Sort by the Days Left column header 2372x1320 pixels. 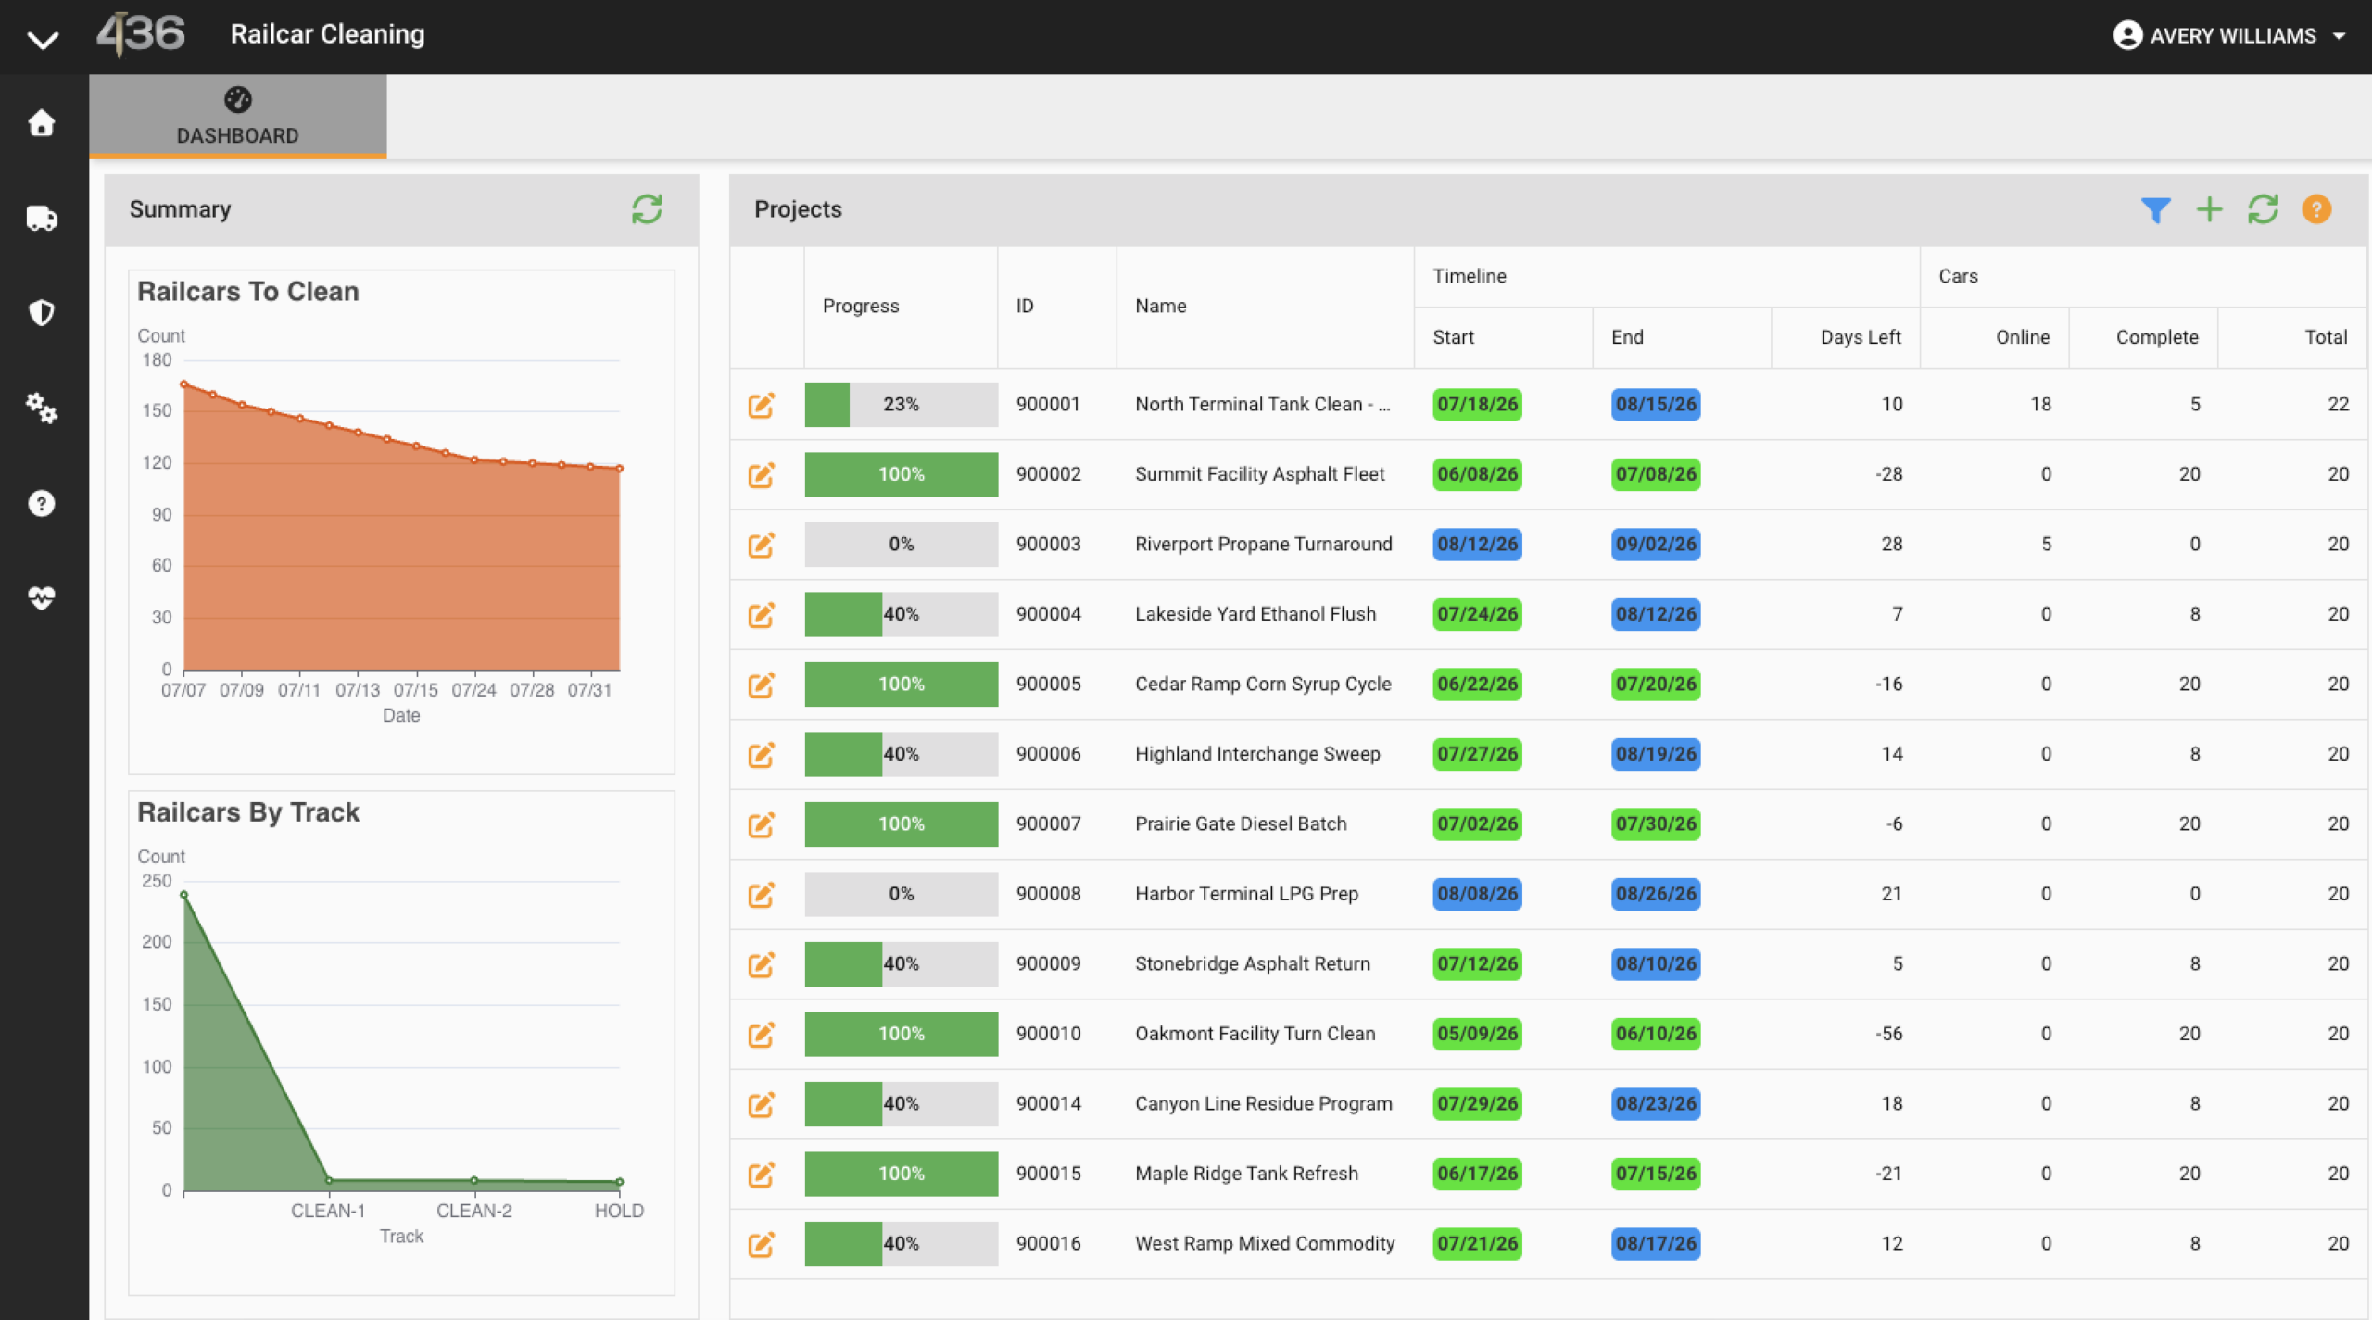[1860, 337]
